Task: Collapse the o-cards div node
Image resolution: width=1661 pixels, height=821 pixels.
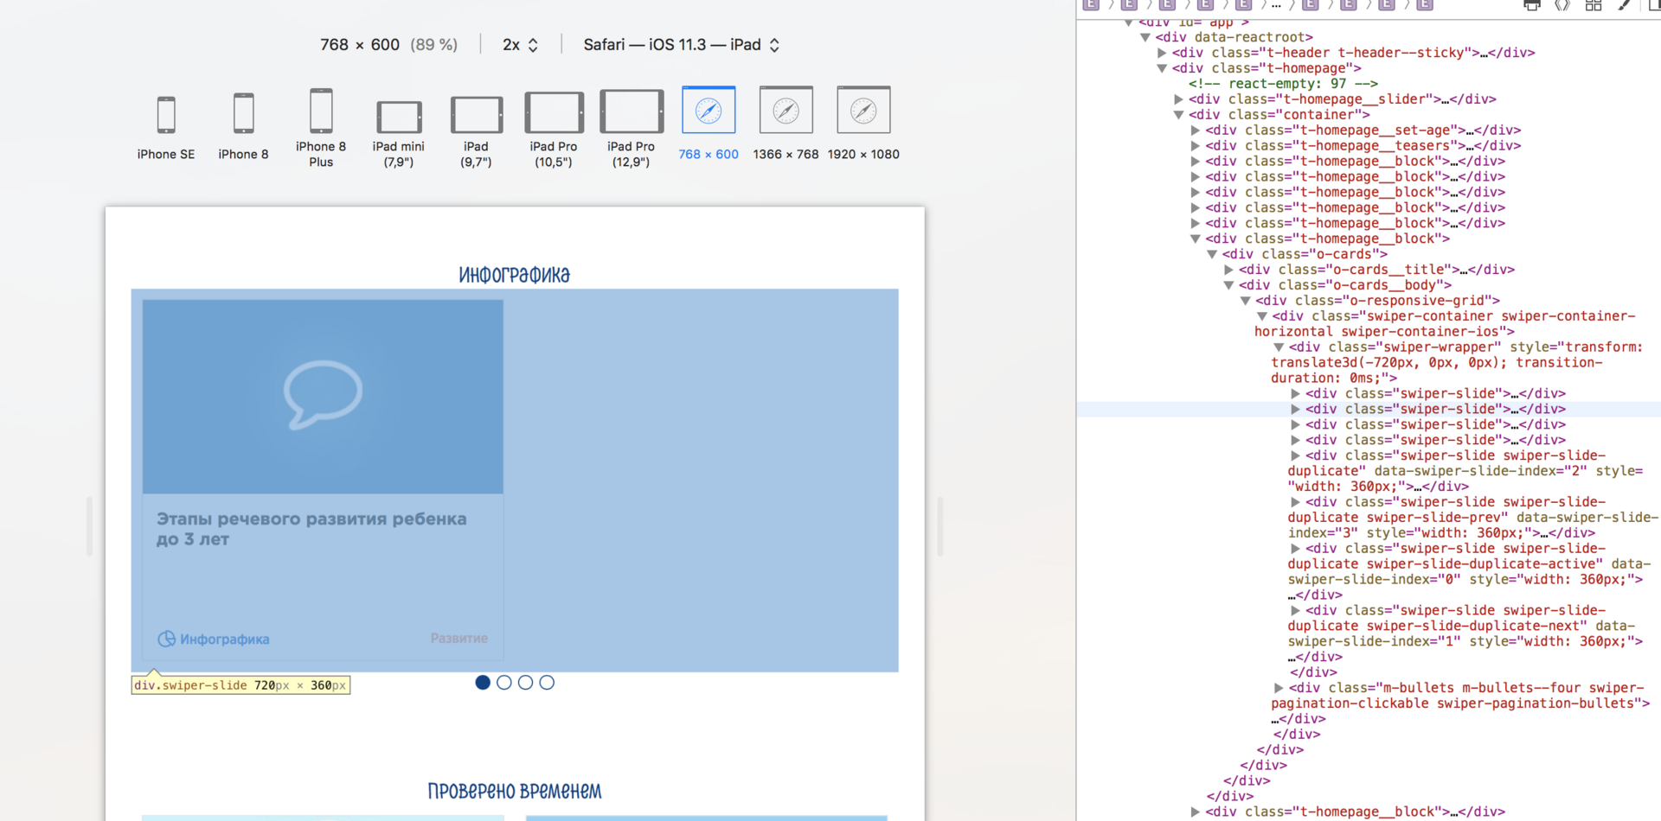Action: [1212, 254]
